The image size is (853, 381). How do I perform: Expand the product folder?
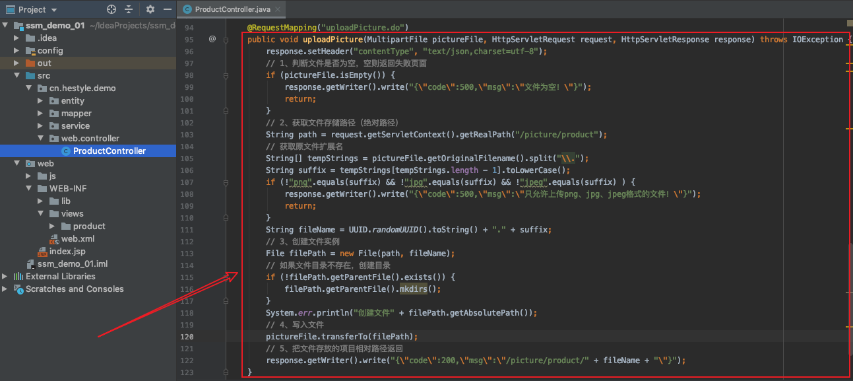pos(53,226)
